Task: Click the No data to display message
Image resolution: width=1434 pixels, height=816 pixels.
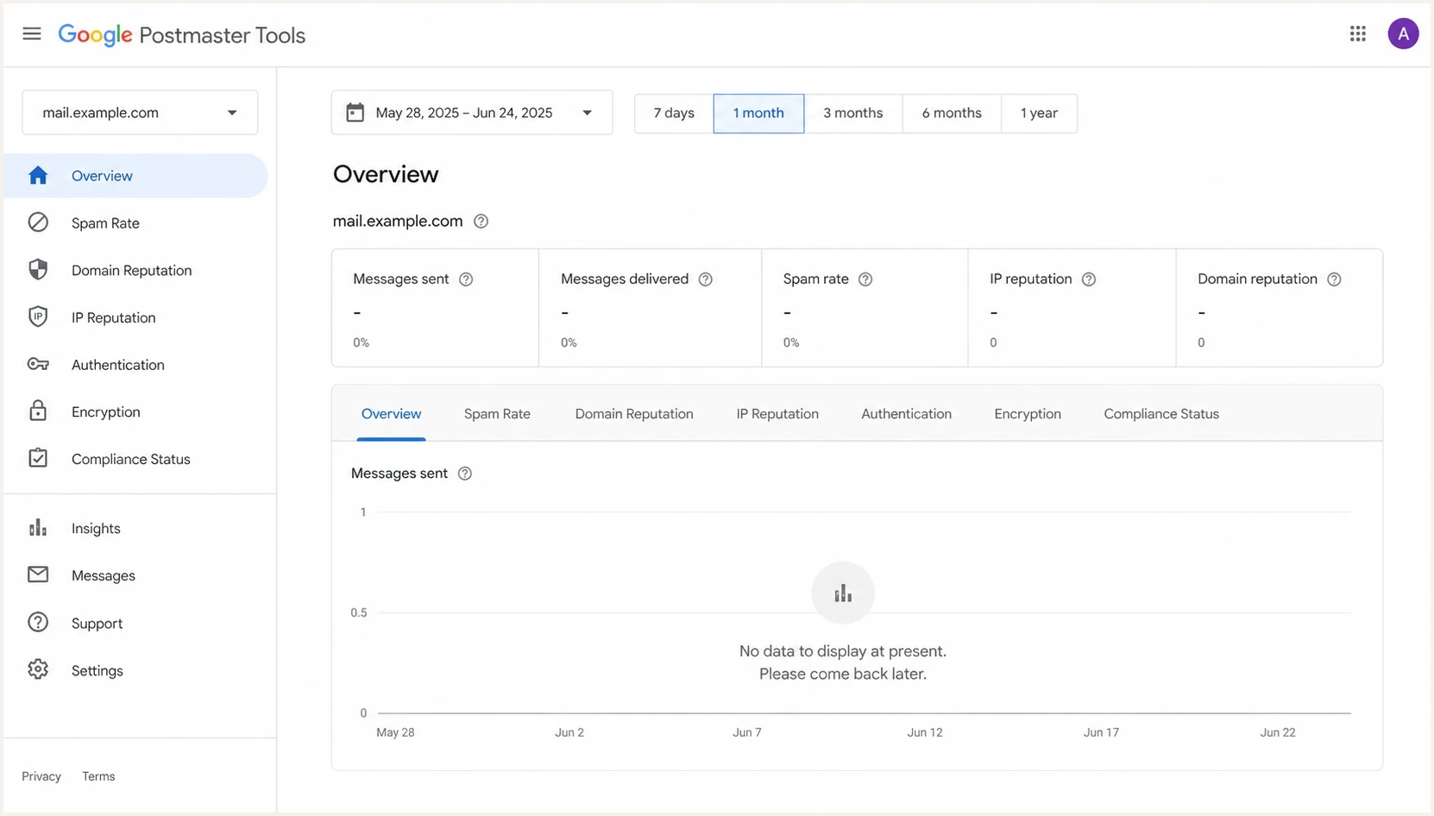Action: point(843,662)
